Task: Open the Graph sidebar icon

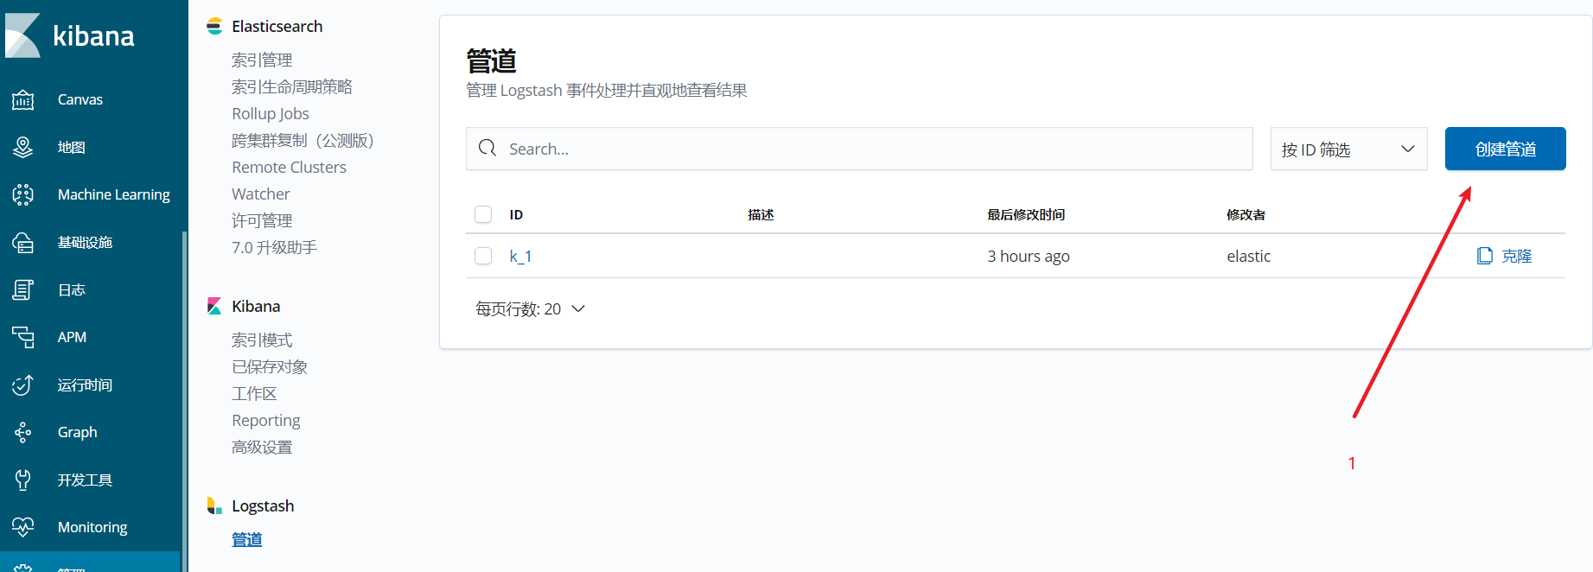Action: (x=23, y=433)
